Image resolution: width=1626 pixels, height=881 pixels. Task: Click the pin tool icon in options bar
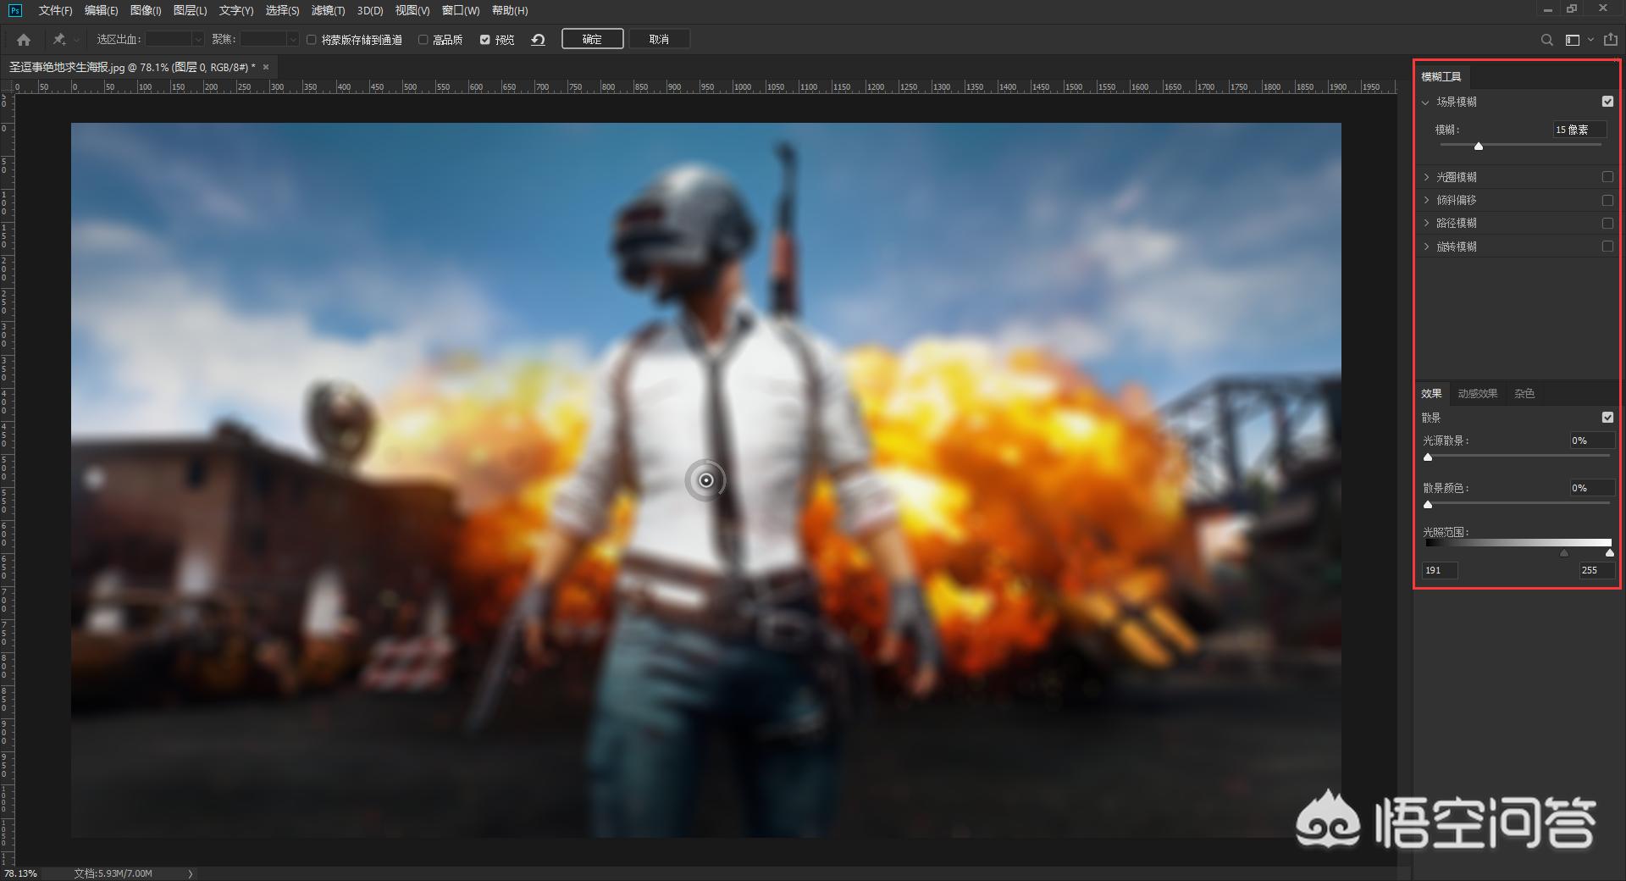tap(59, 40)
